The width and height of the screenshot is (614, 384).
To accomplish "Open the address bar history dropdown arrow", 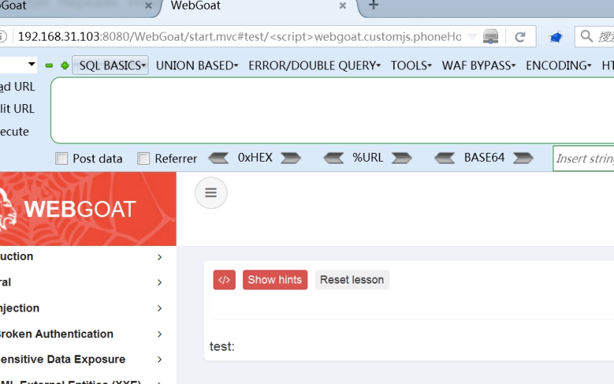I will [473, 37].
